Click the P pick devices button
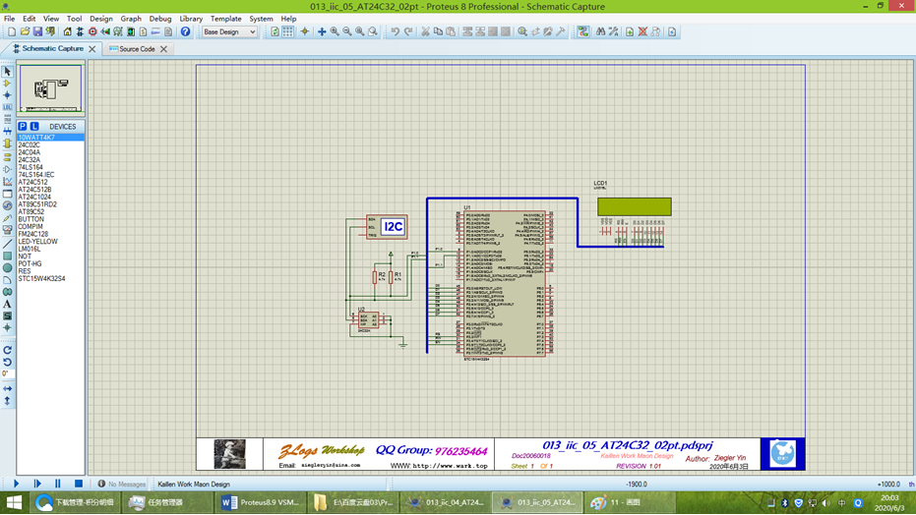This screenshot has width=916, height=515. (23, 126)
